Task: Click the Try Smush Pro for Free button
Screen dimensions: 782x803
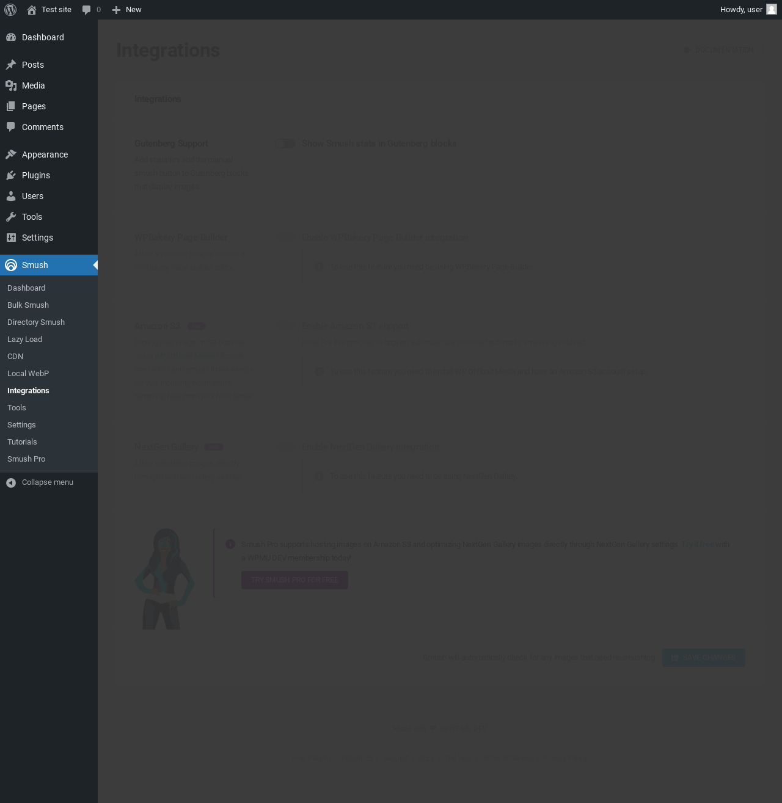Action: (294, 580)
